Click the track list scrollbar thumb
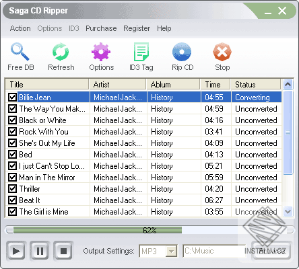Viewport: 299px width, 269px height. (x=288, y=132)
